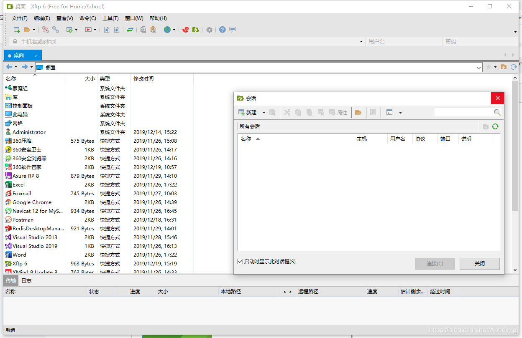The height and width of the screenshot is (338, 522).
Task: Open the 文件(F) menu
Action: click(x=19, y=18)
